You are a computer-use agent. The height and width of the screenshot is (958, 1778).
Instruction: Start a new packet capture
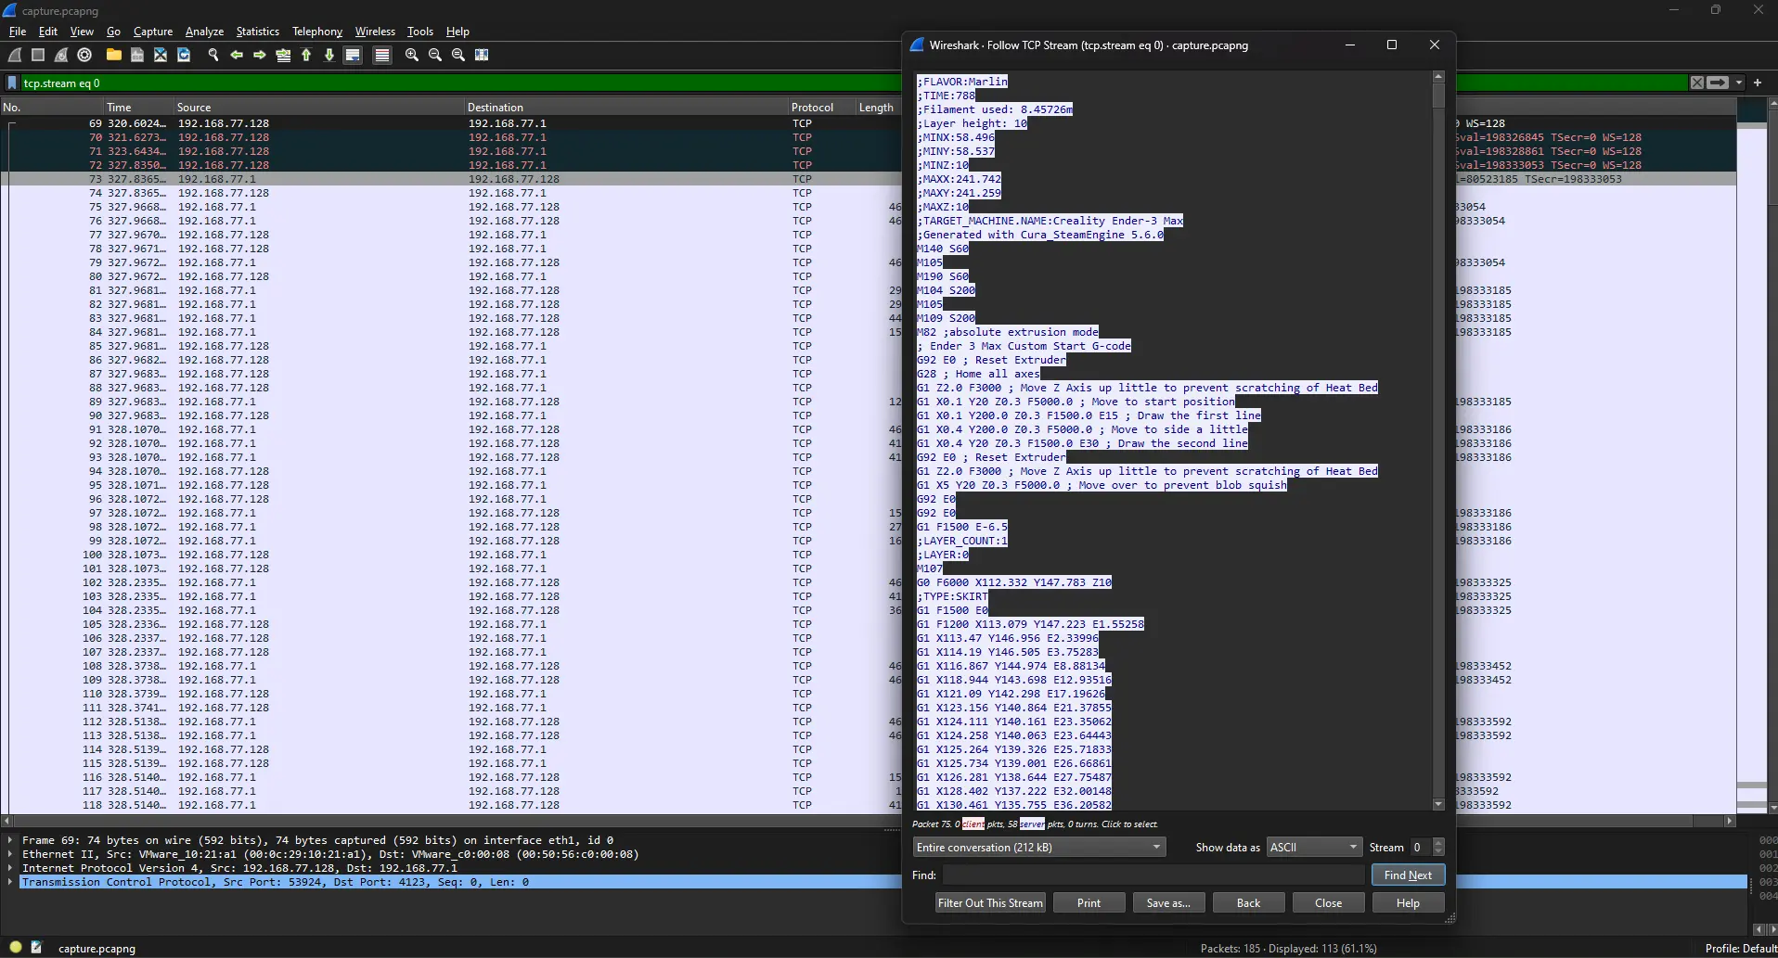14,55
